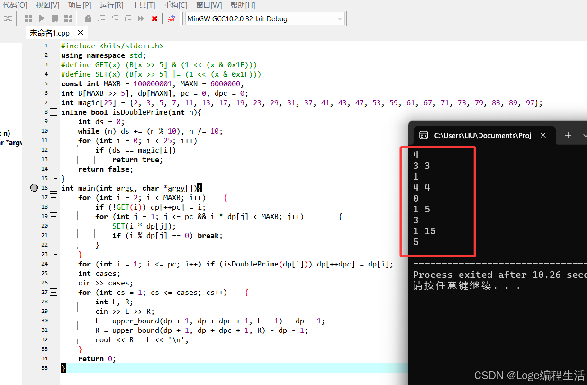Click the Add Watch glasses icon

pos(172,18)
